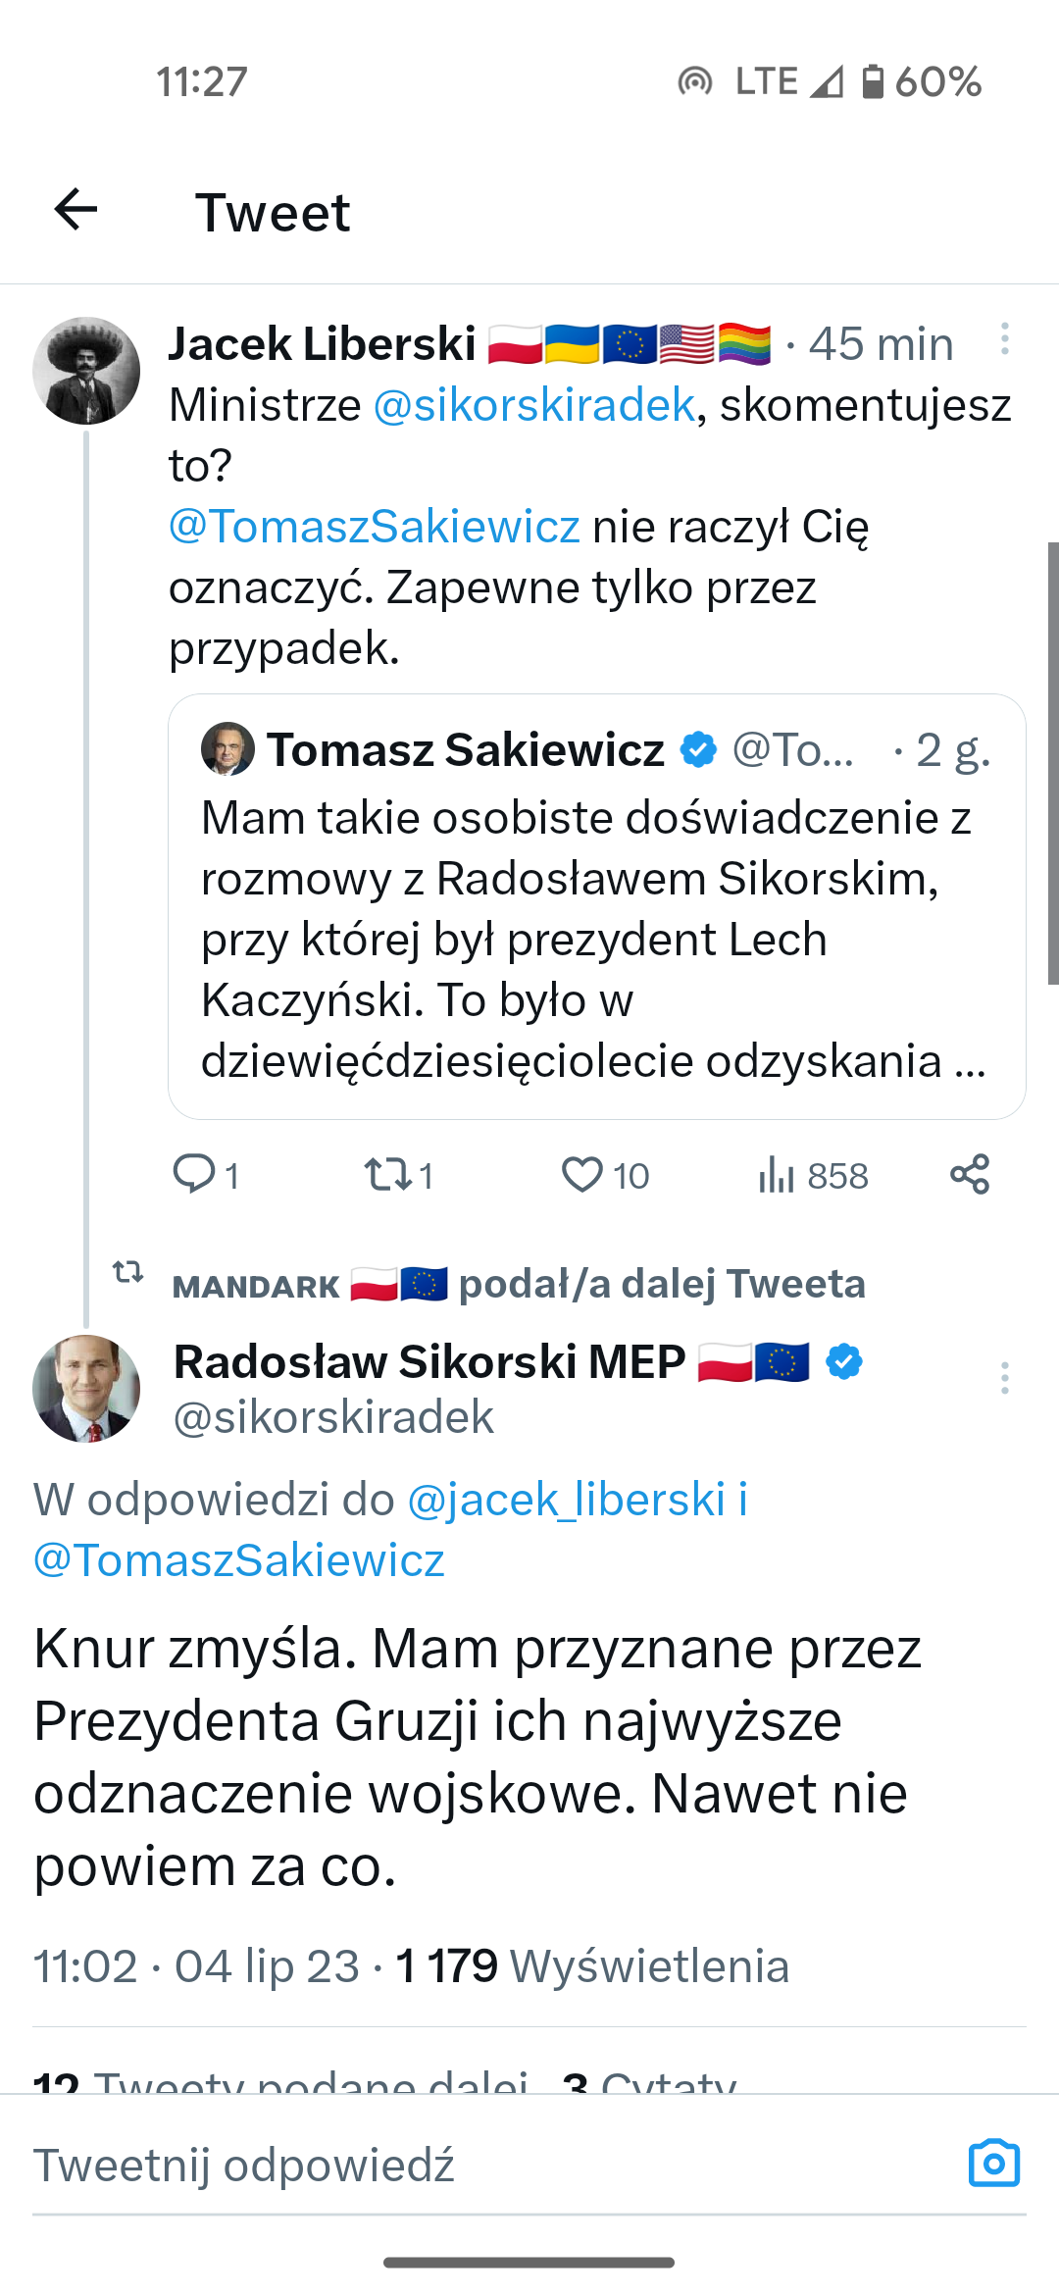Share Jacek Liberski's tweet

click(x=970, y=1174)
